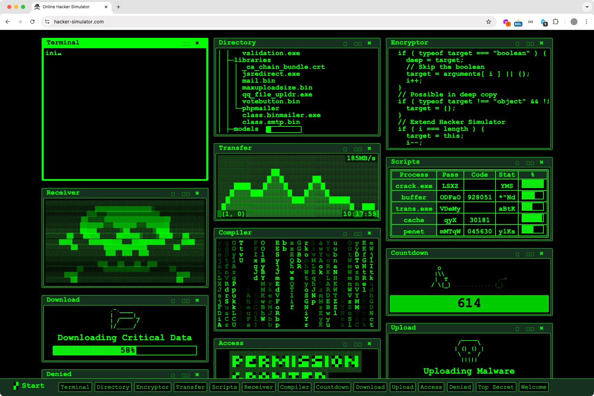Open Countdown from the taskbar
The image size is (594, 396).
332,387
